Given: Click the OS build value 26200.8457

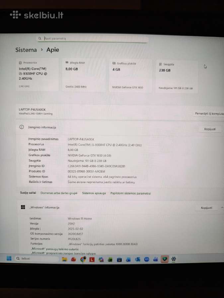Looking at the screenshot, I should tap(75, 234).
